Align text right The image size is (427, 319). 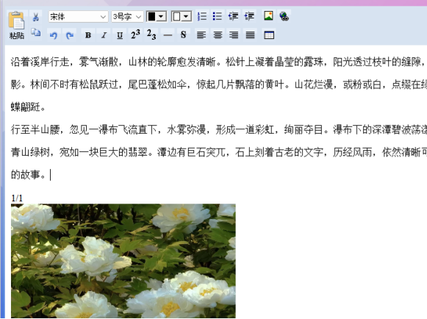coord(234,35)
